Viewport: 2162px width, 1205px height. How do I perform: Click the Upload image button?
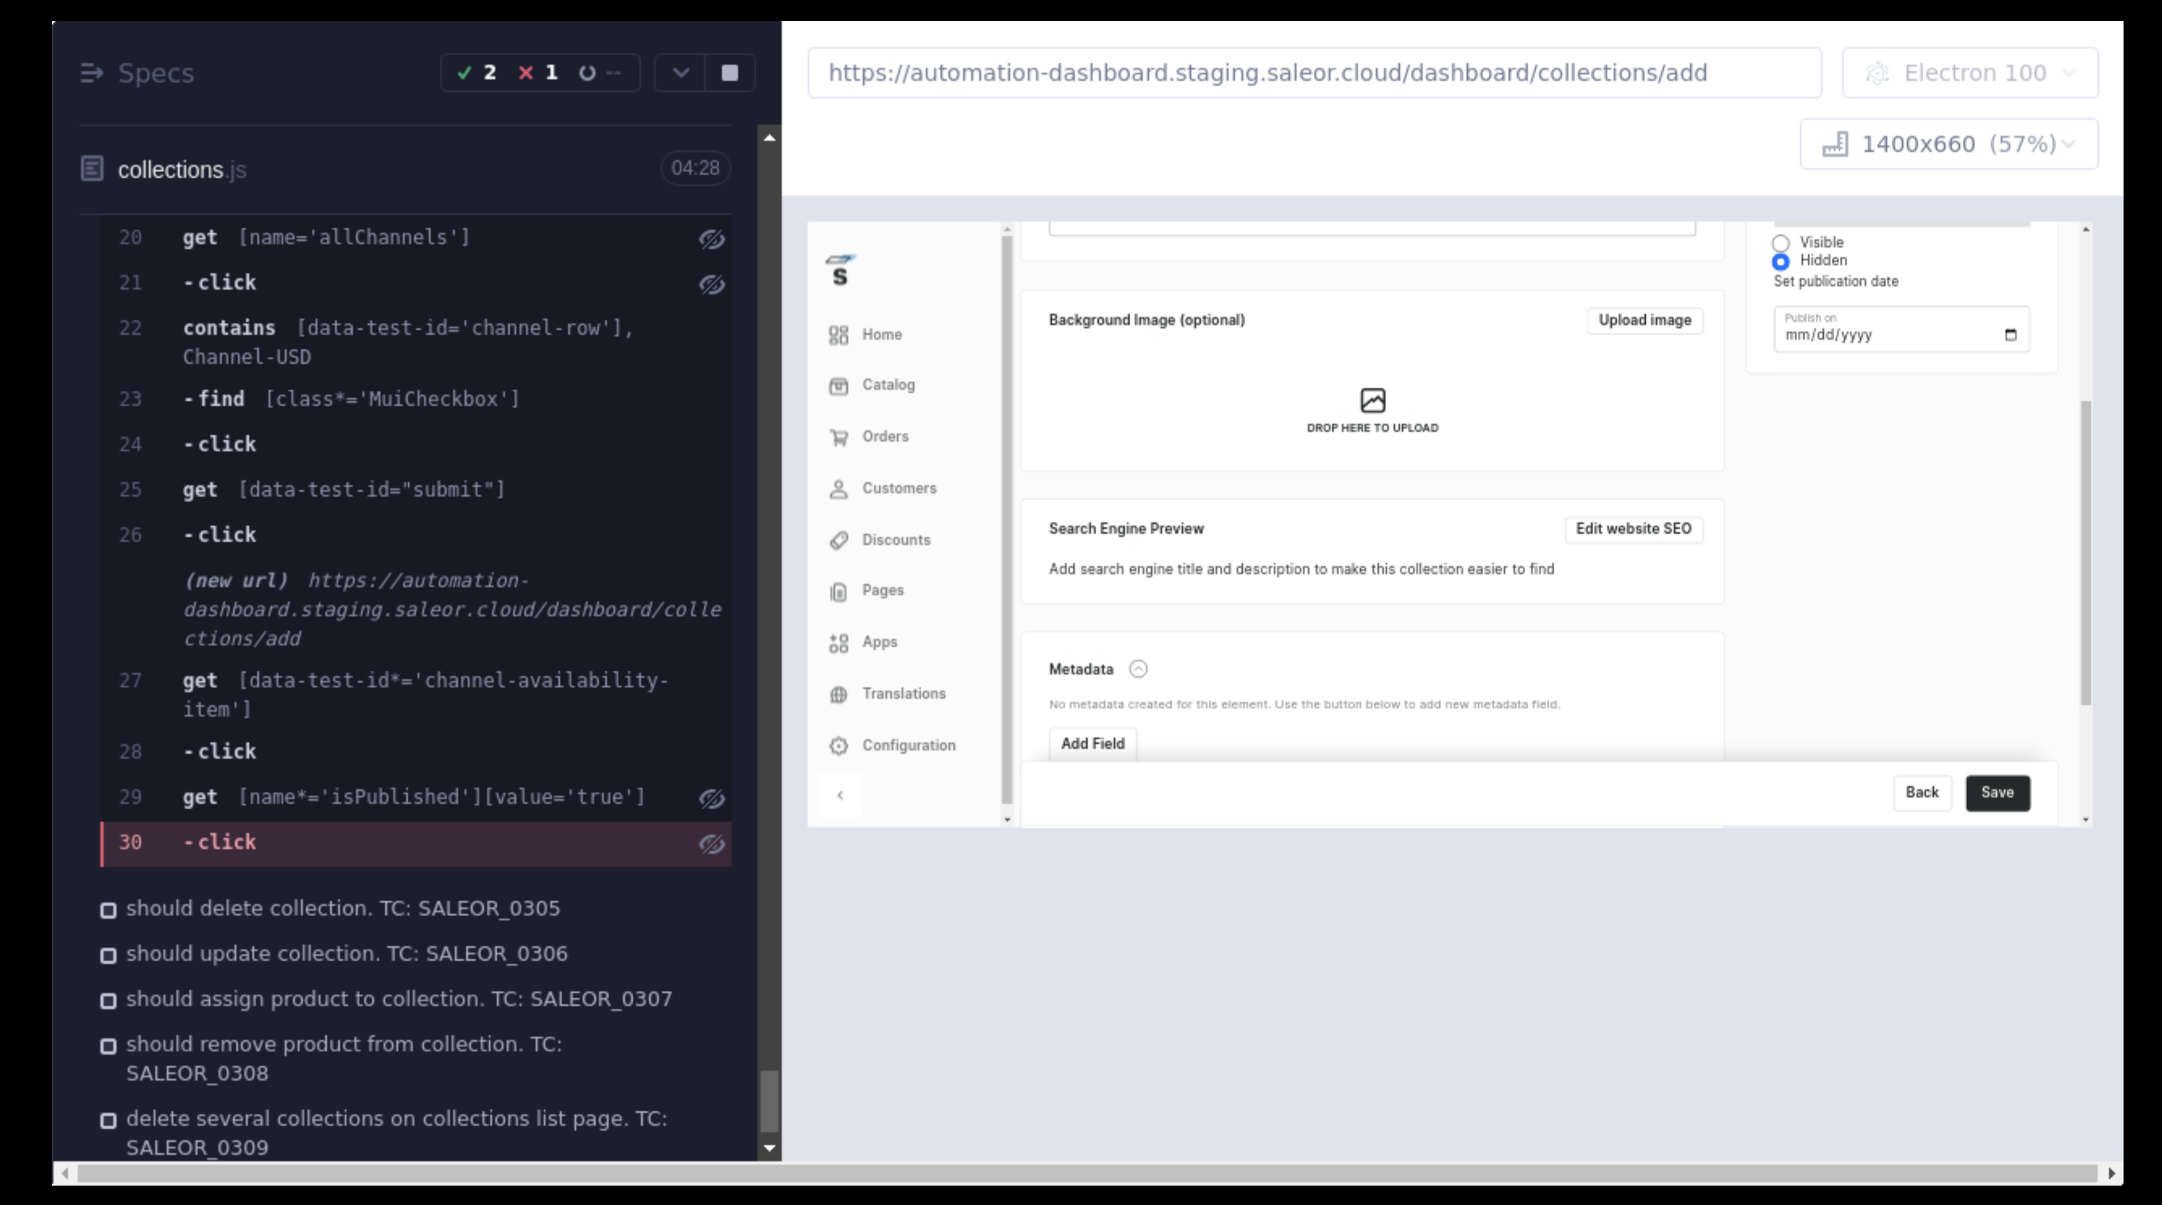point(1644,320)
